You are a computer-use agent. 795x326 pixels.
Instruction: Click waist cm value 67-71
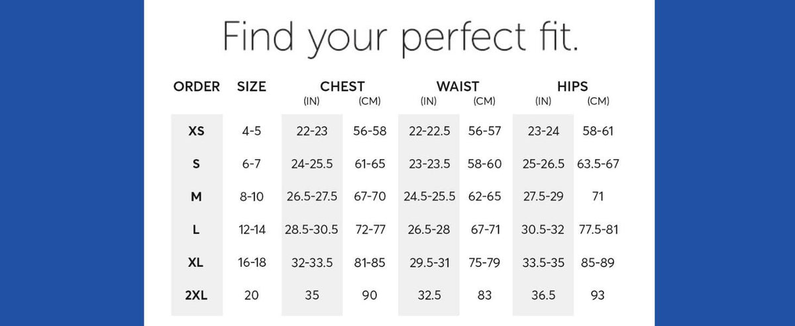coord(485,230)
